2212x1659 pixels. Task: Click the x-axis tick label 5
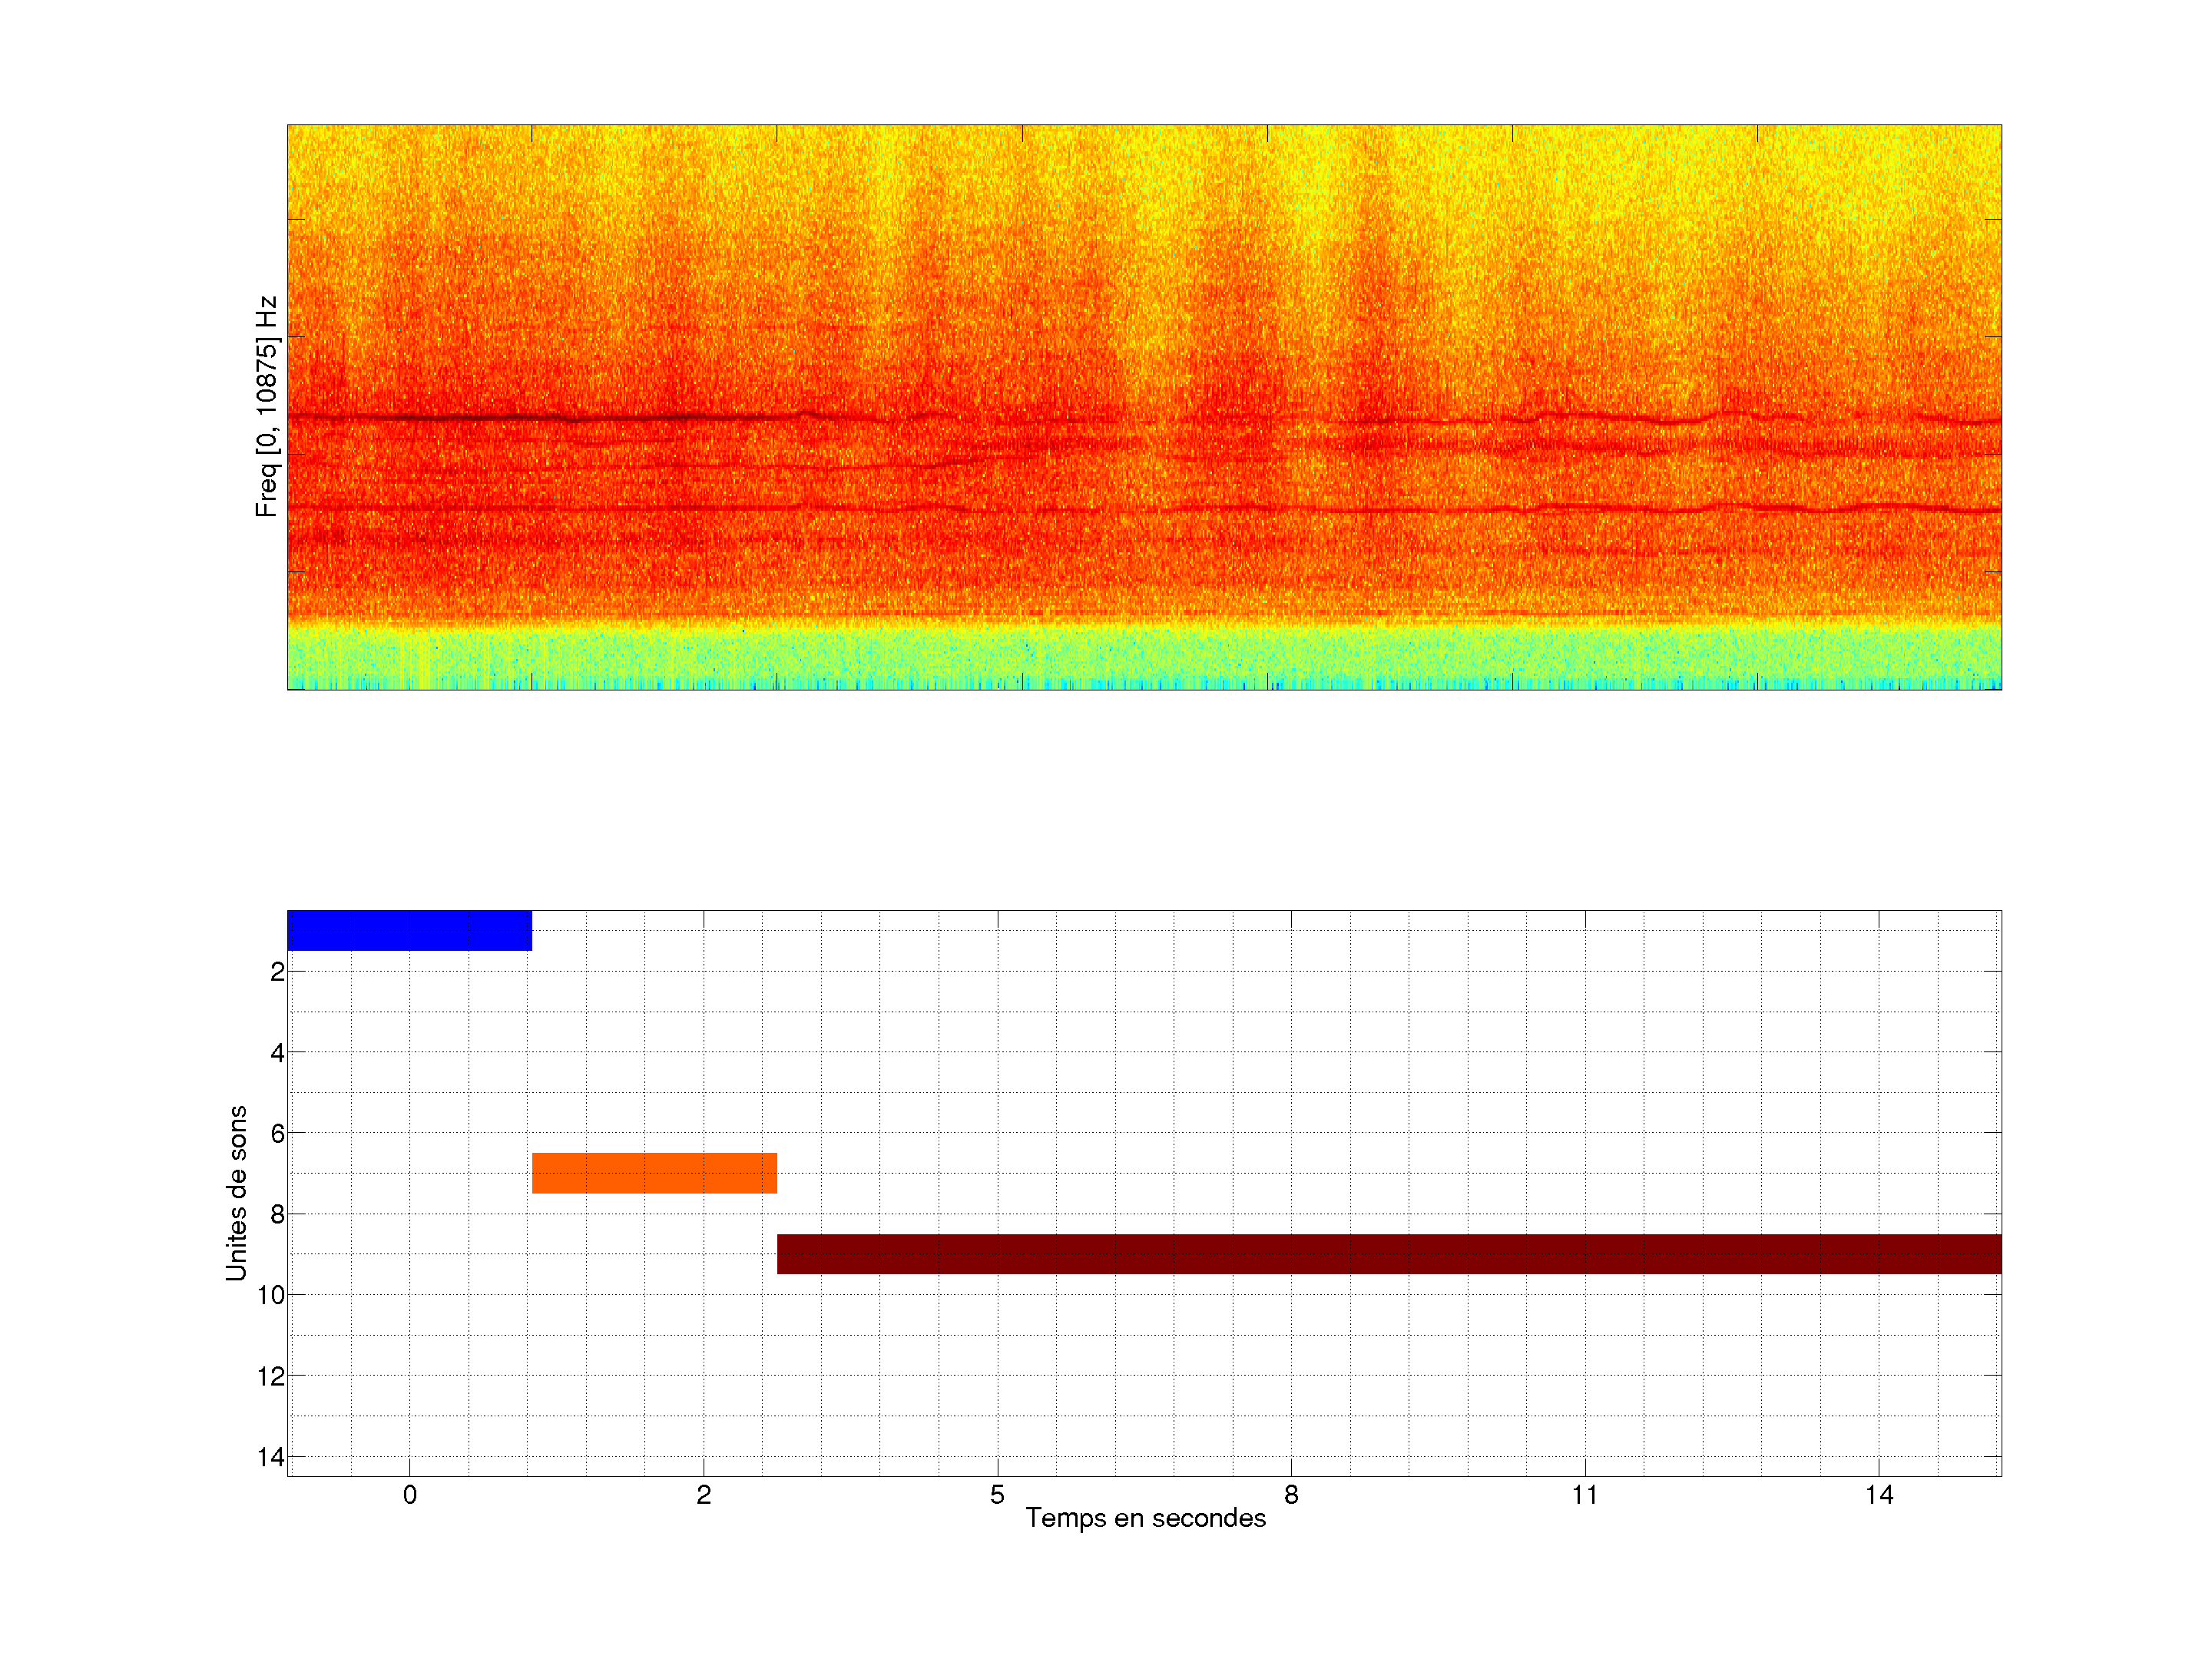click(x=997, y=1495)
